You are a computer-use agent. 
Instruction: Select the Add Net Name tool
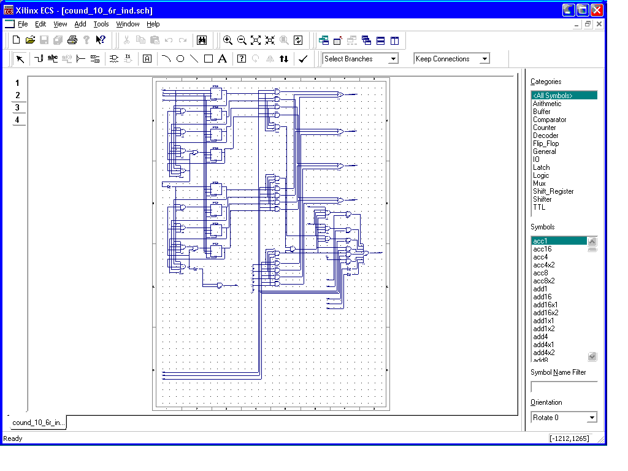point(53,59)
